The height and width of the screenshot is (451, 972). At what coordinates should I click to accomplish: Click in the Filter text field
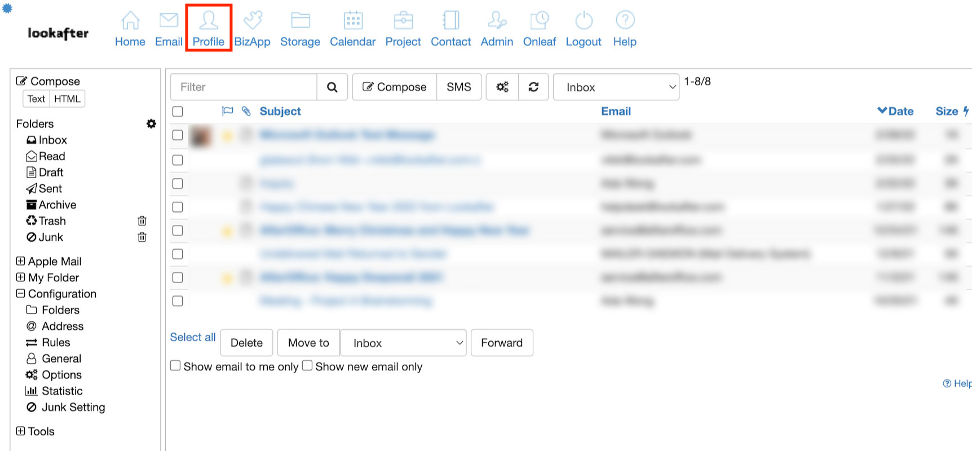[x=244, y=87]
